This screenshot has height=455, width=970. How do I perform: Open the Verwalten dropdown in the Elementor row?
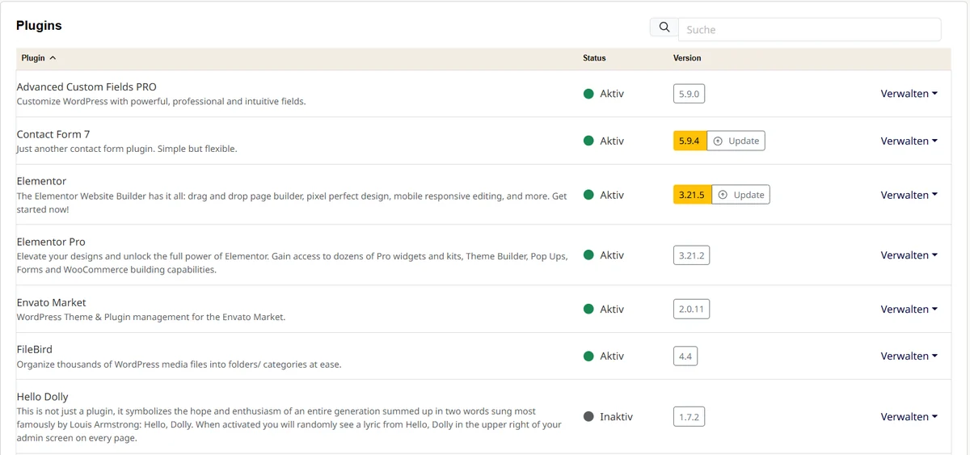[909, 195]
